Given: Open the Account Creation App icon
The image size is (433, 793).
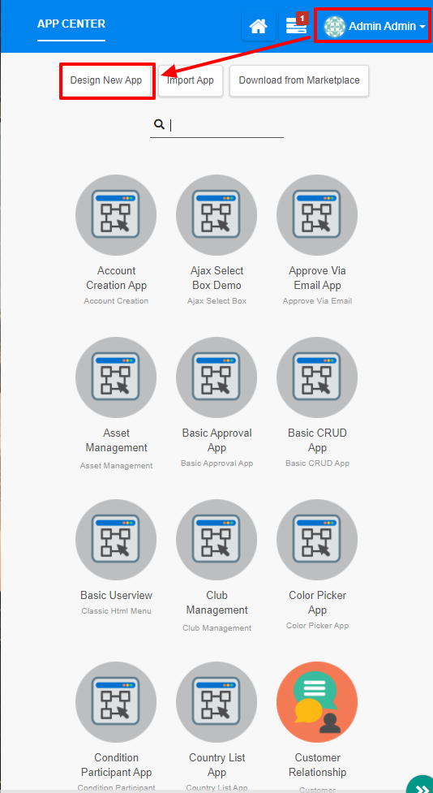Looking at the screenshot, I should [x=116, y=215].
